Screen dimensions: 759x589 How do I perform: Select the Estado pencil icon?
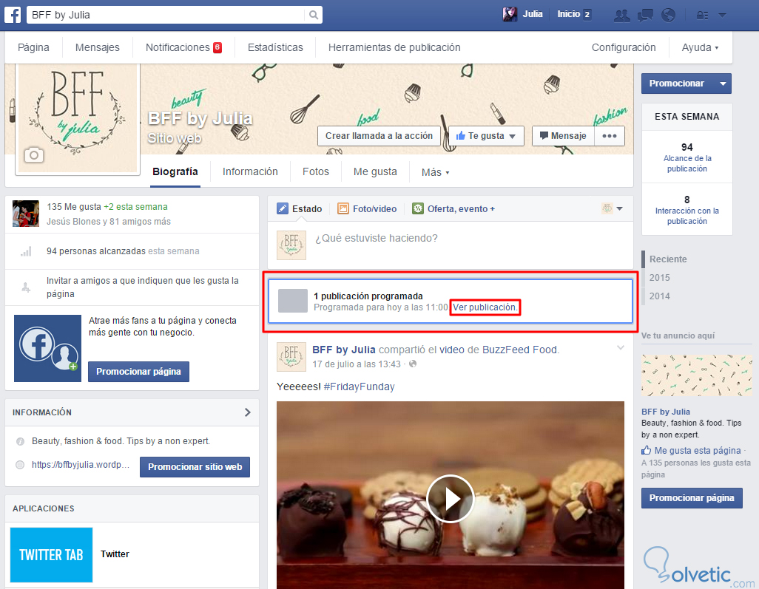[x=282, y=208]
